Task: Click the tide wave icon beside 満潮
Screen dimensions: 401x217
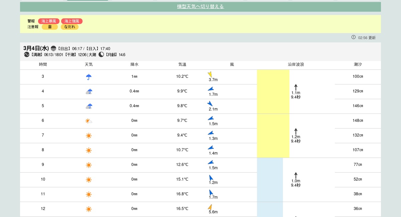Action: pyautogui.click(x=27, y=54)
